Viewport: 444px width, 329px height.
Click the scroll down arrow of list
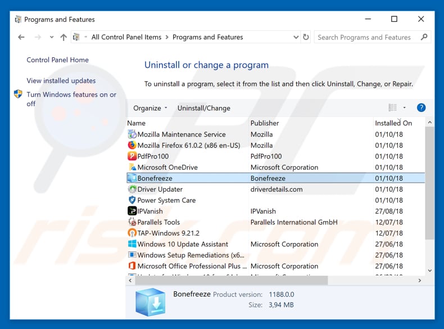(430, 271)
